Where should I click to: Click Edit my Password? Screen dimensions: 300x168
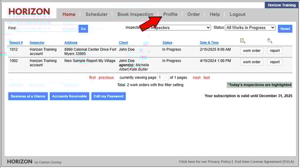pyautogui.click(x=109, y=96)
